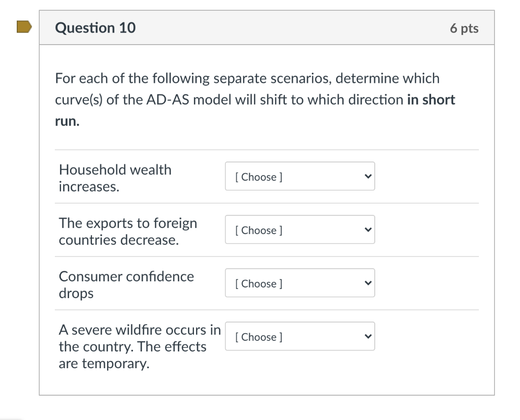Click the 6 pts score label
Screen dimensions: 520x420
pos(464,28)
